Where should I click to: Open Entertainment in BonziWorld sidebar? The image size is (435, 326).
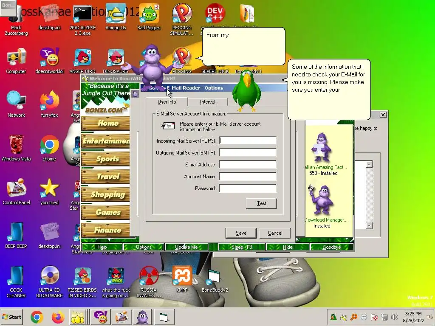105,141
